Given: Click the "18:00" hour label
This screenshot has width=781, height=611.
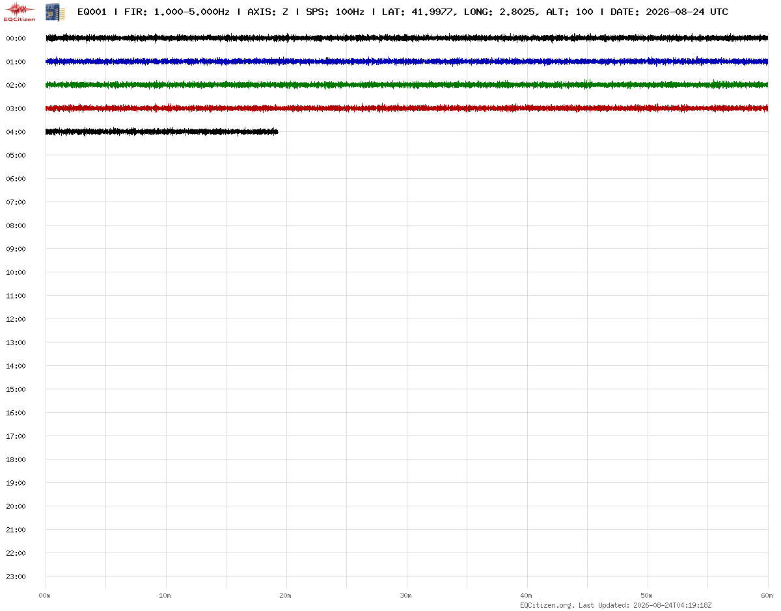Looking at the screenshot, I should click(16, 460).
